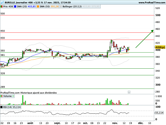Click the 520 price axis value
This screenshot has height=125, width=166.
point(158,8)
